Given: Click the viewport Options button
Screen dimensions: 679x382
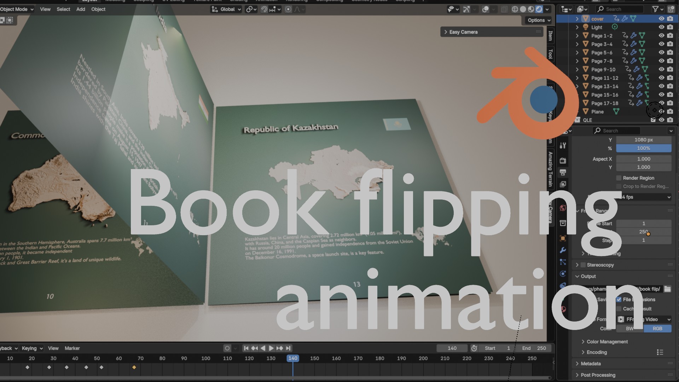Looking at the screenshot, I should click(x=539, y=20).
